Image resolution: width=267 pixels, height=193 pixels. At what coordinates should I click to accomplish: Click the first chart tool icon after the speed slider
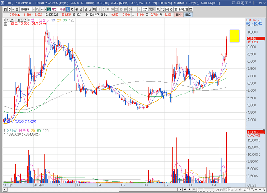[x=217, y=189]
